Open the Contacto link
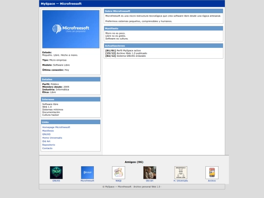The image size is (264, 198). click(x=47, y=148)
